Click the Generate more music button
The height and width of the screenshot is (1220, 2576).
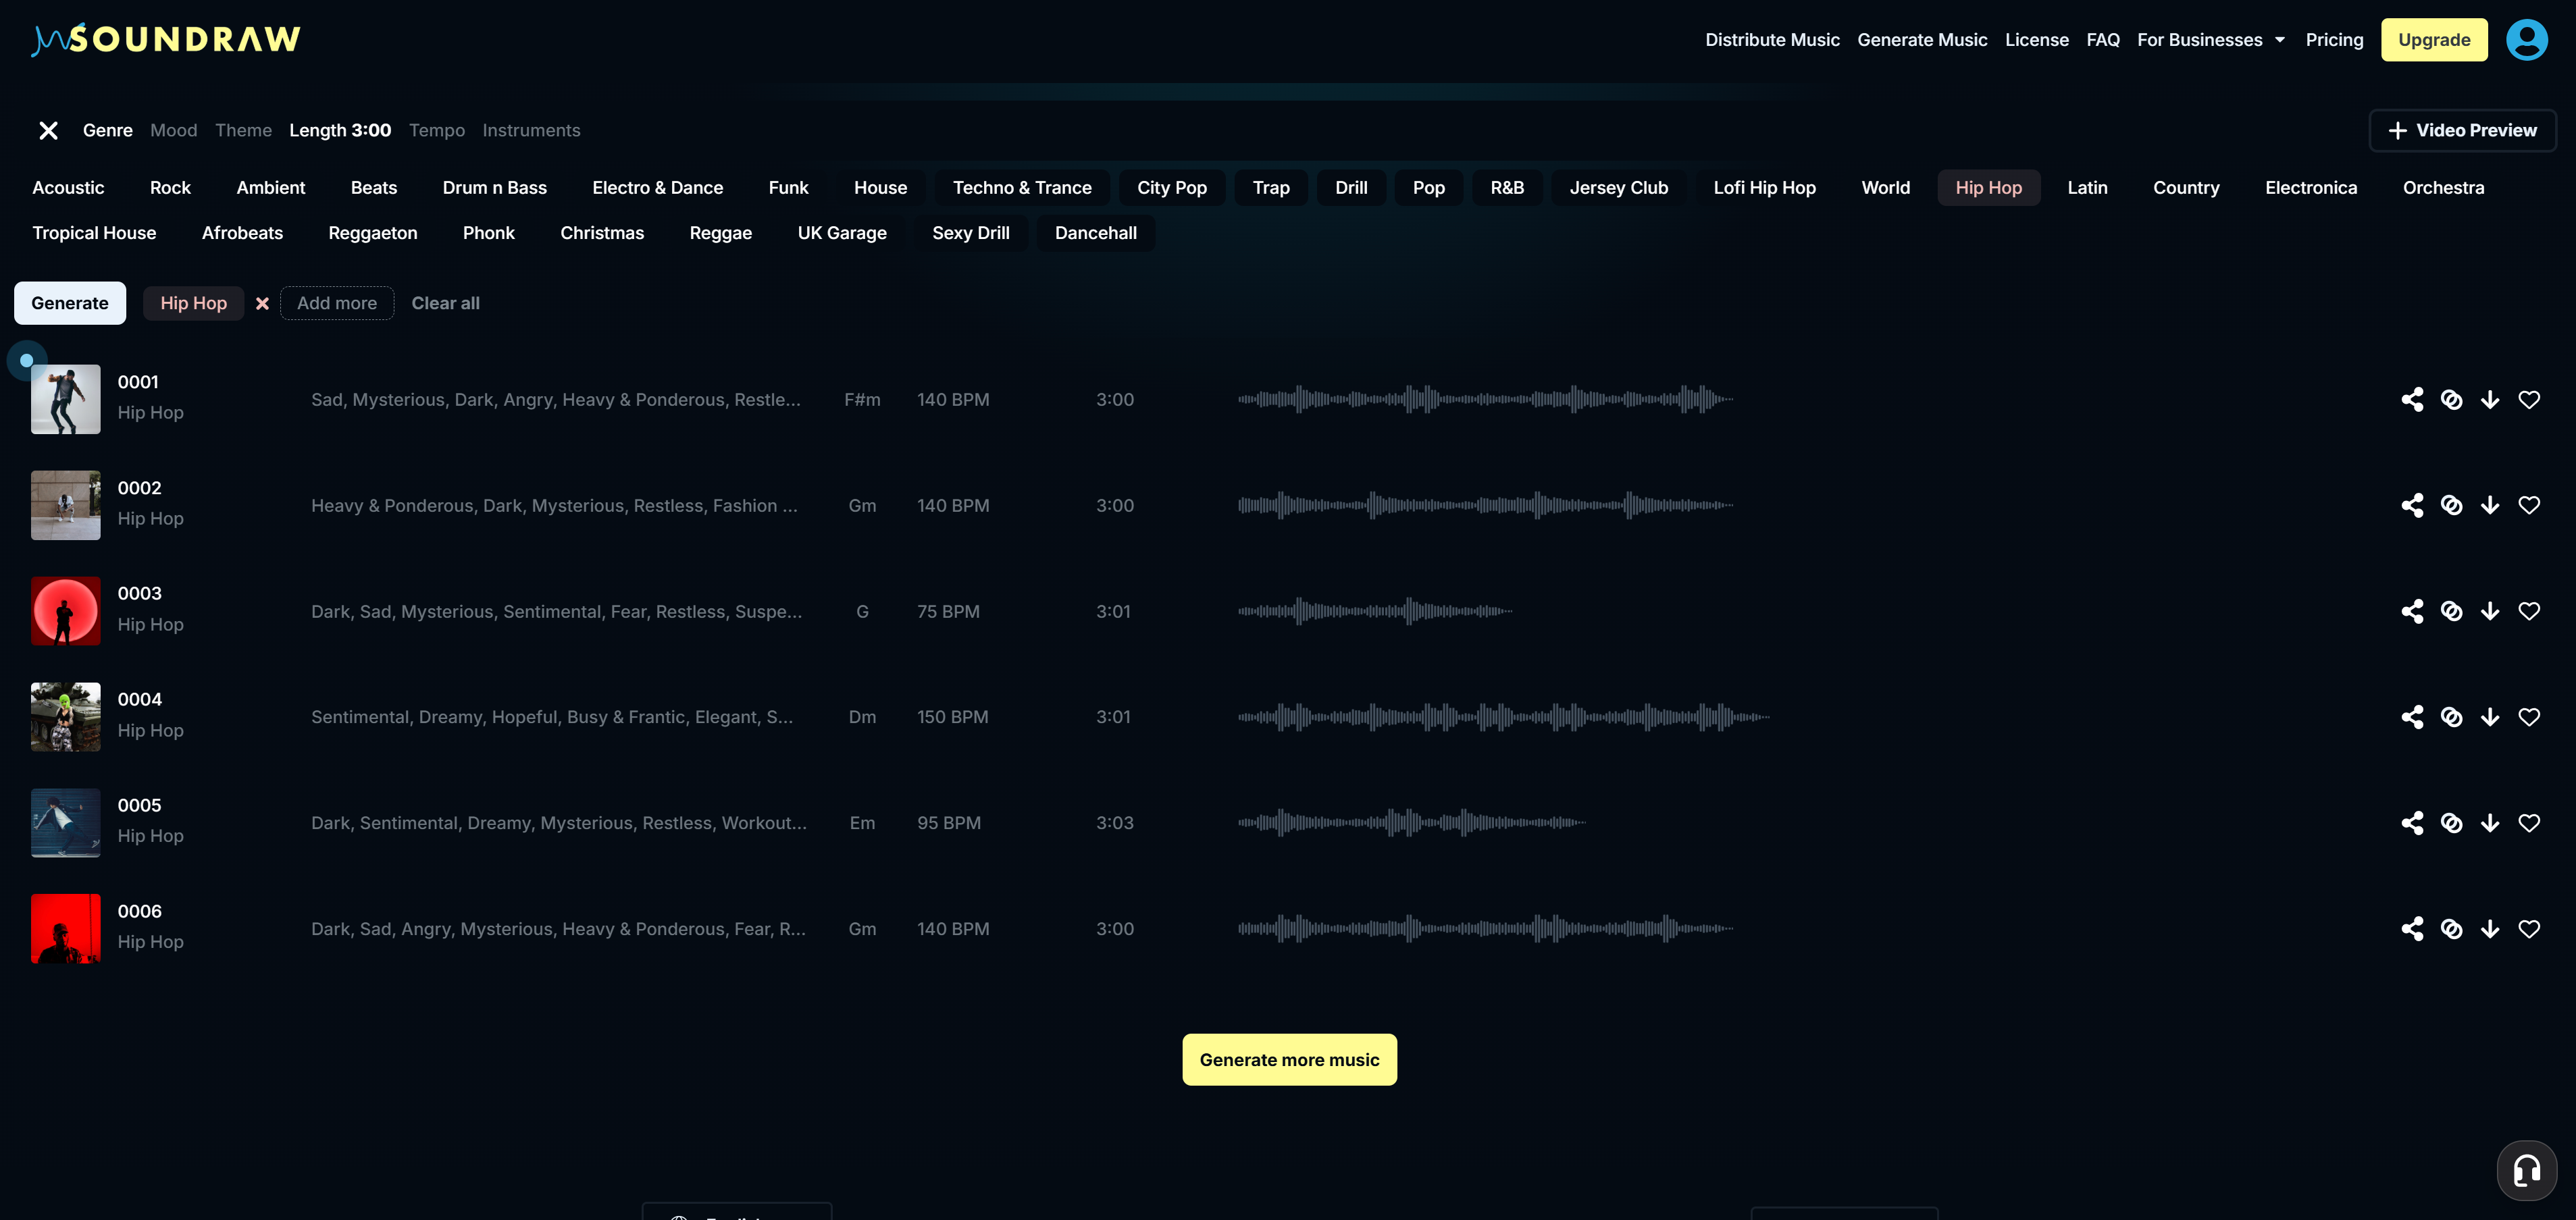tap(1289, 1059)
